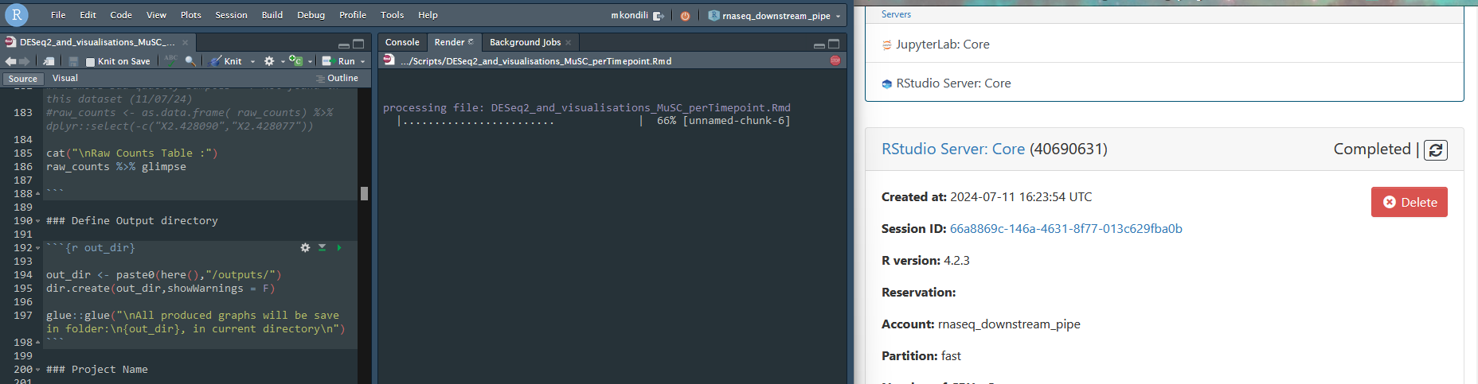Stop the running render job
The width and height of the screenshot is (1478, 384).
click(835, 60)
